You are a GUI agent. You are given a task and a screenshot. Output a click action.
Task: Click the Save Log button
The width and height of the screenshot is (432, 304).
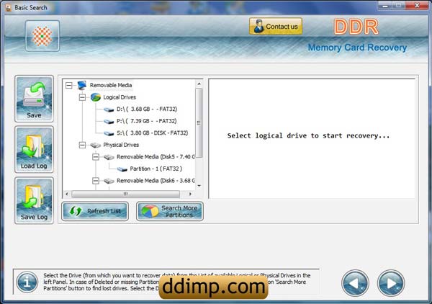34,200
